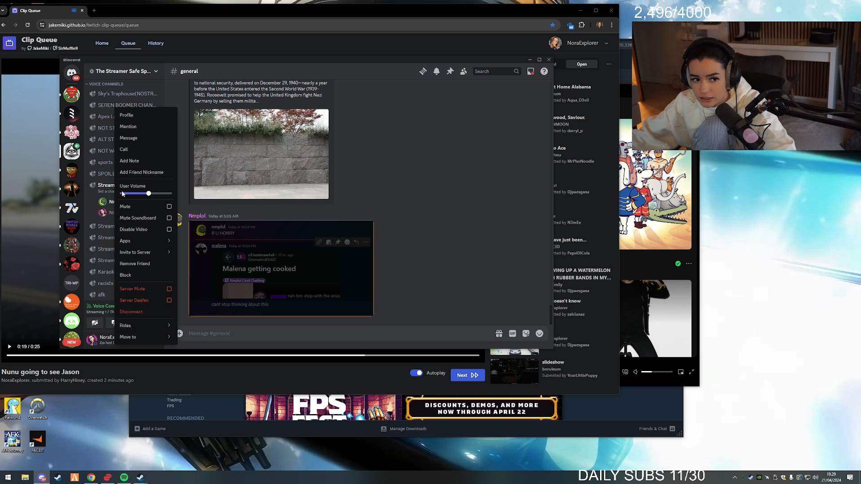Click plus attachment button beside message box
The width and height of the screenshot is (861, 484).
[180, 333]
